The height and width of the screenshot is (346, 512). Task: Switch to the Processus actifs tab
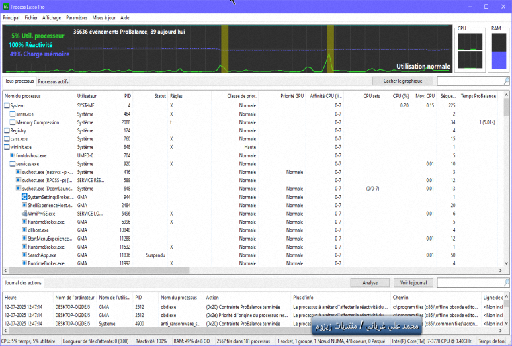pyautogui.click(x=53, y=81)
